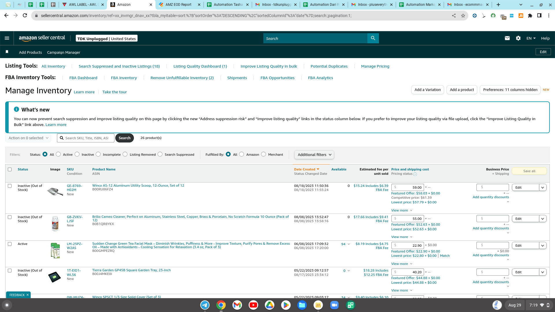The width and height of the screenshot is (555, 312).
Task: Reload the page with the refresh icon
Action: point(25,16)
